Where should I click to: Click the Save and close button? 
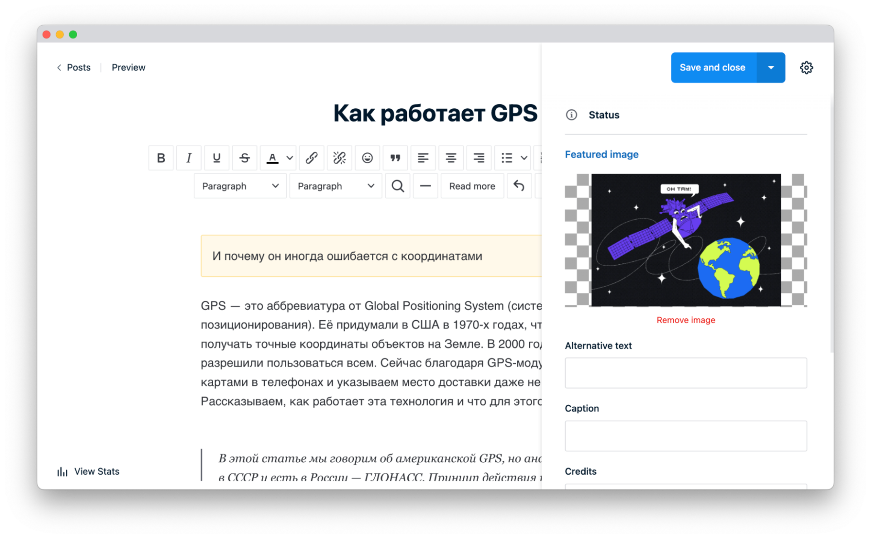(x=712, y=67)
